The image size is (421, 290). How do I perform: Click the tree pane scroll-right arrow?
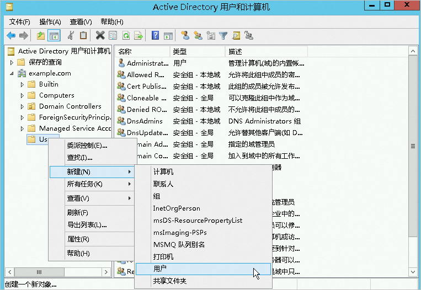106,272
